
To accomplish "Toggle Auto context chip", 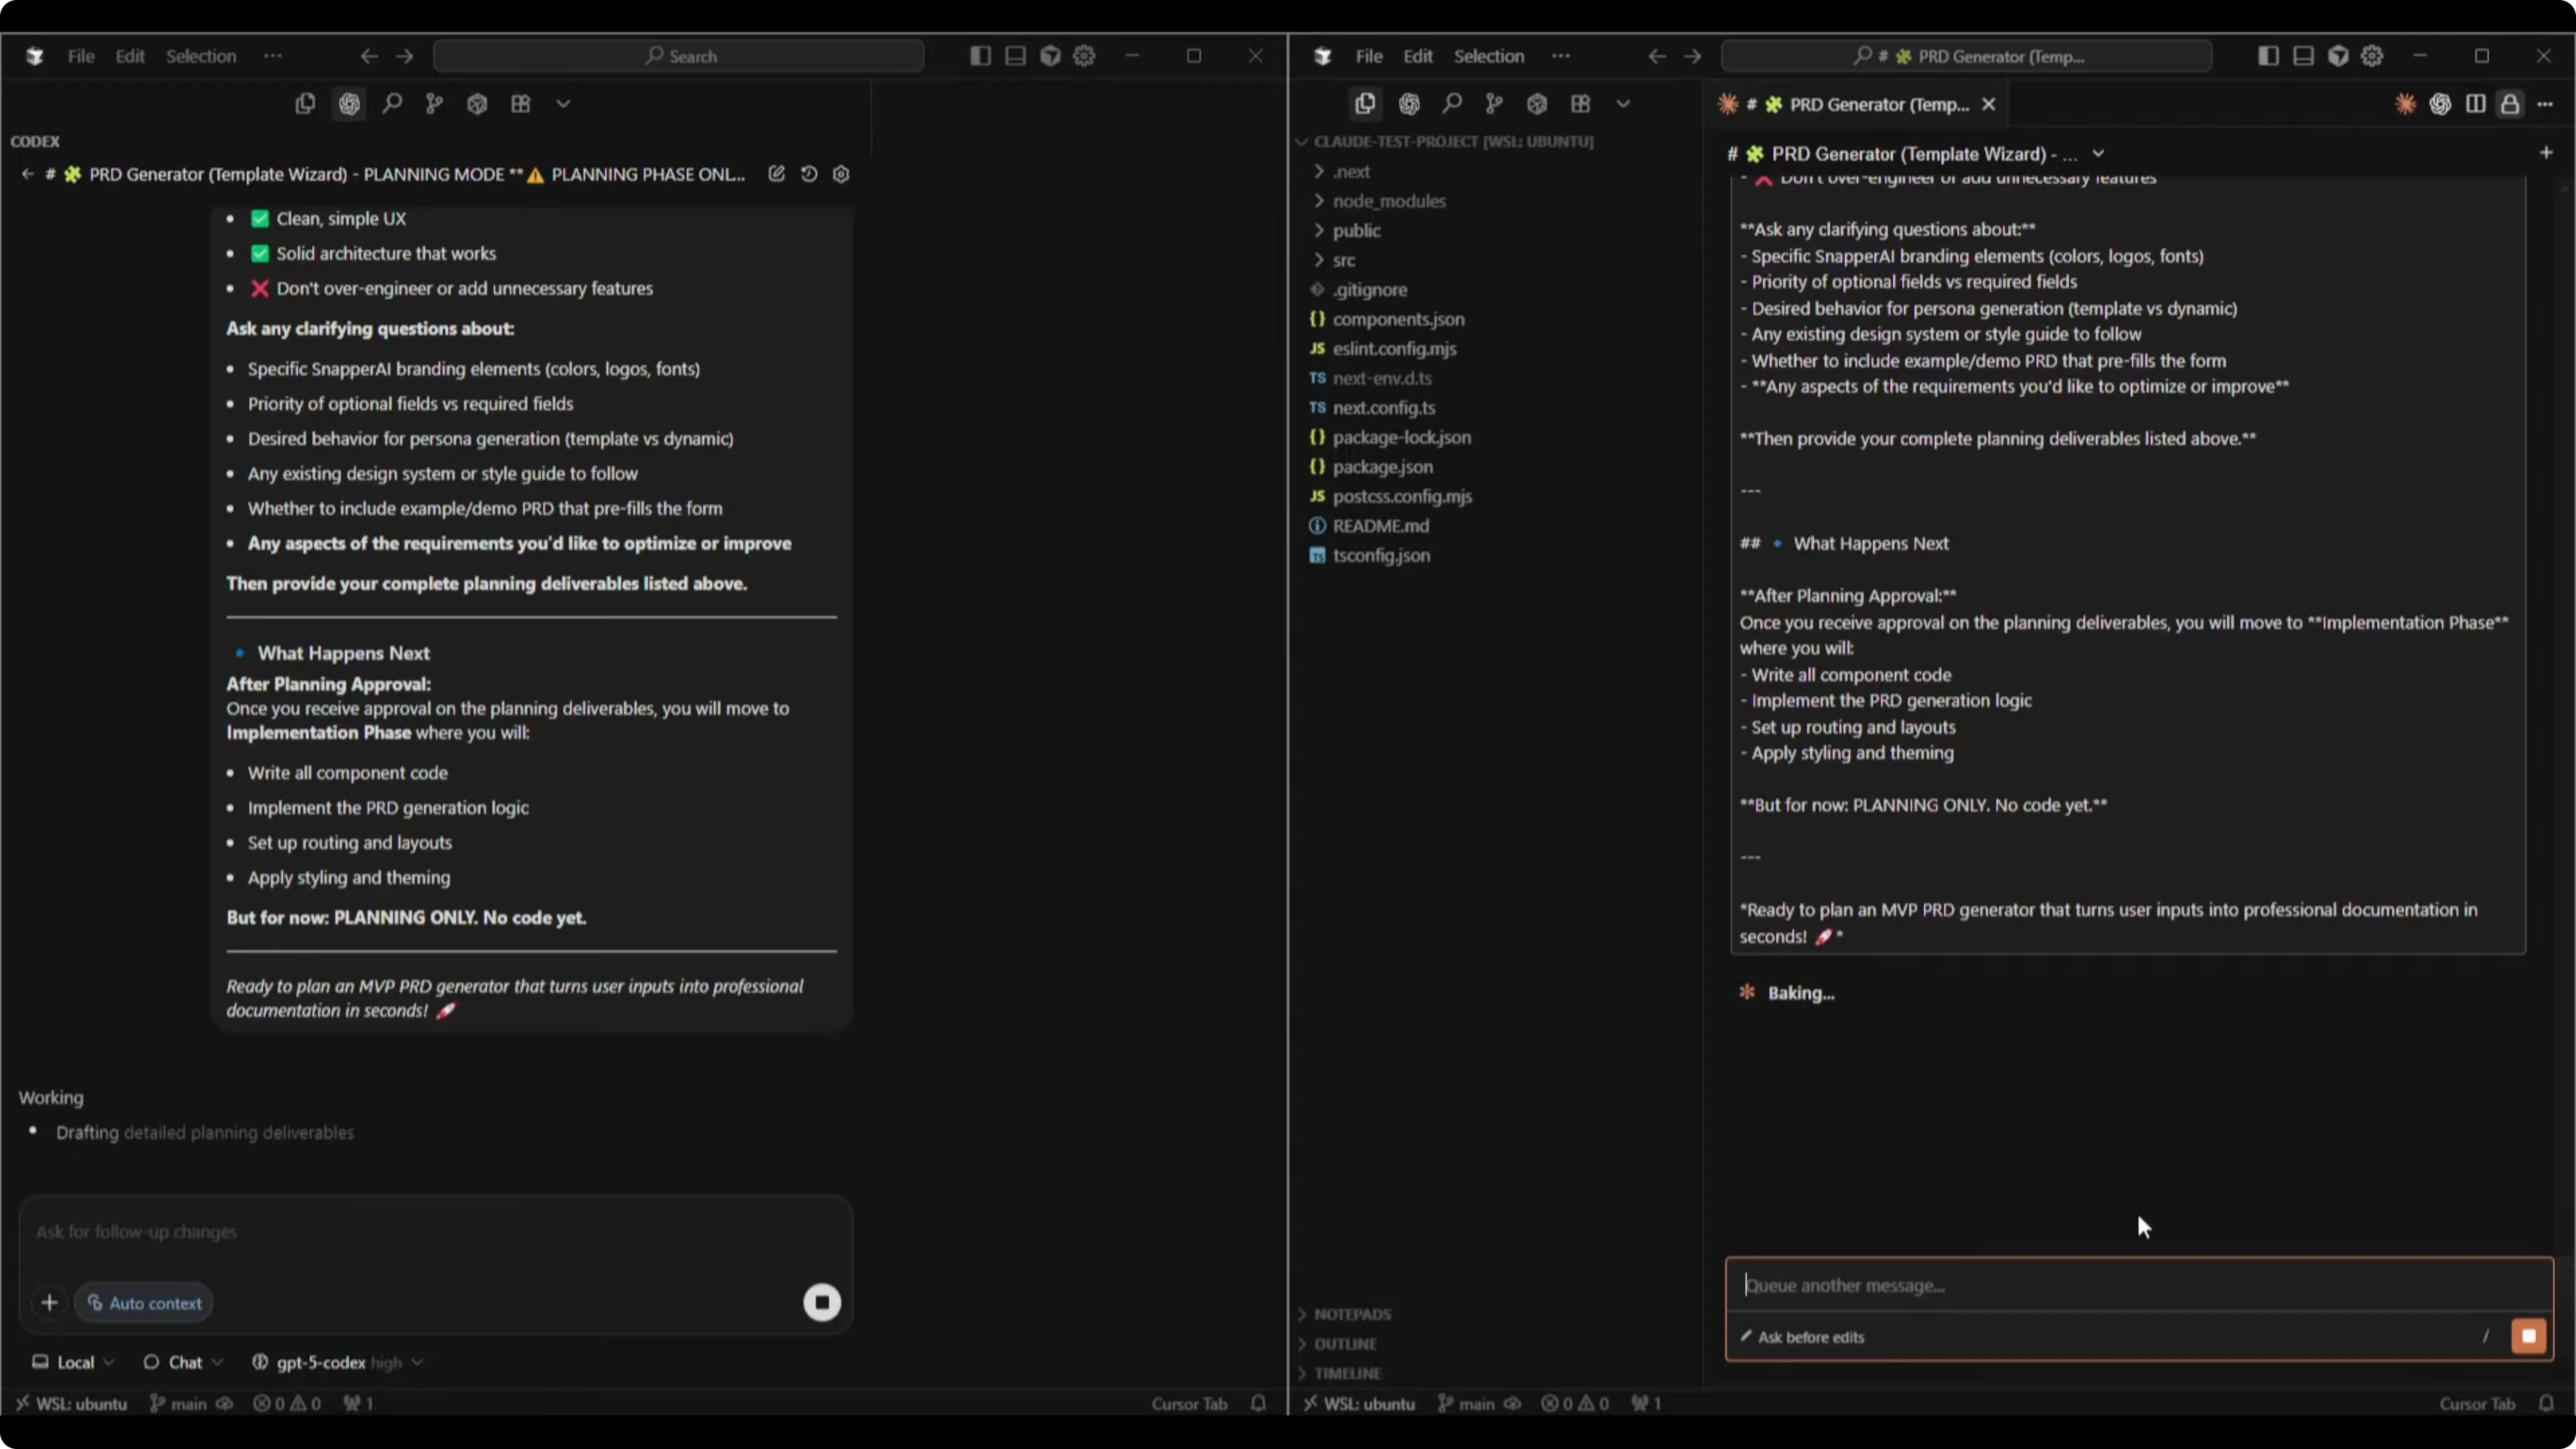I will (144, 1303).
